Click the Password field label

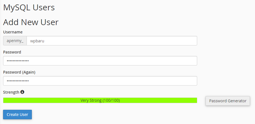pyautogui.click(x=12, y=52)
